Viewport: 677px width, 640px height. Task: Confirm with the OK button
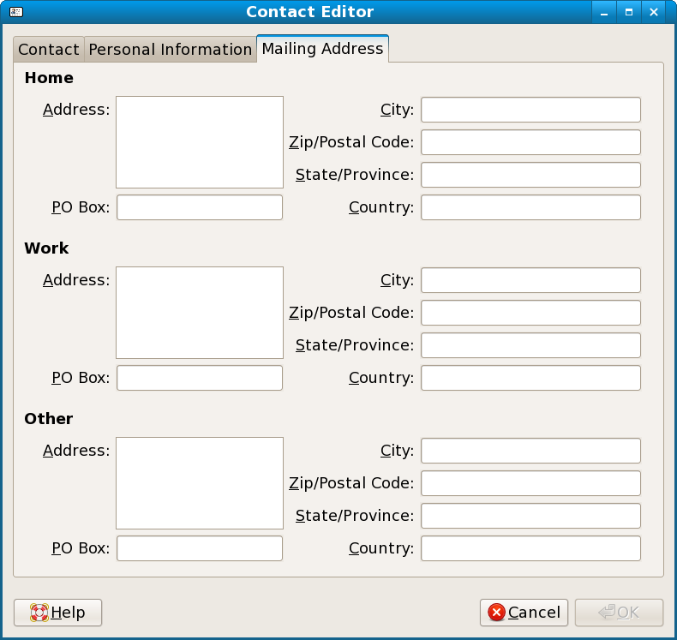(619, 613)
